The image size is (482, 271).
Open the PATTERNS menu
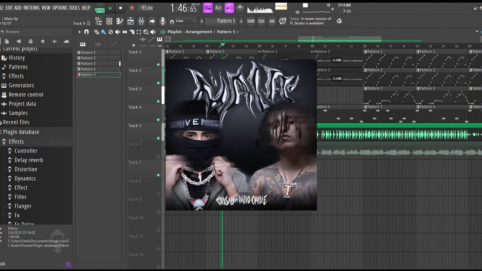[x=32, y=8]
